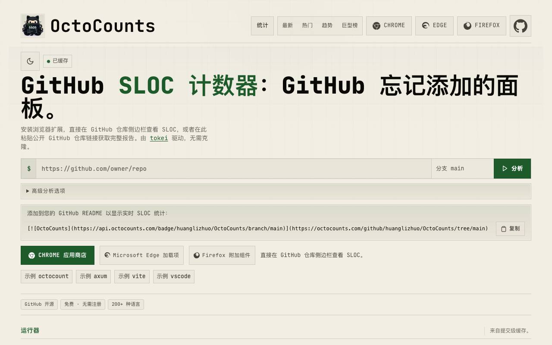This screenshot has width=552, height=345.
Task: Click the OctoCounts mascot logo
Action: [33, 26]
